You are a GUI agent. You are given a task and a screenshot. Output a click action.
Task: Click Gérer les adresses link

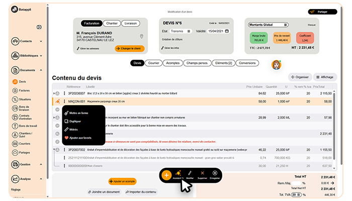(x=88, y=48)
